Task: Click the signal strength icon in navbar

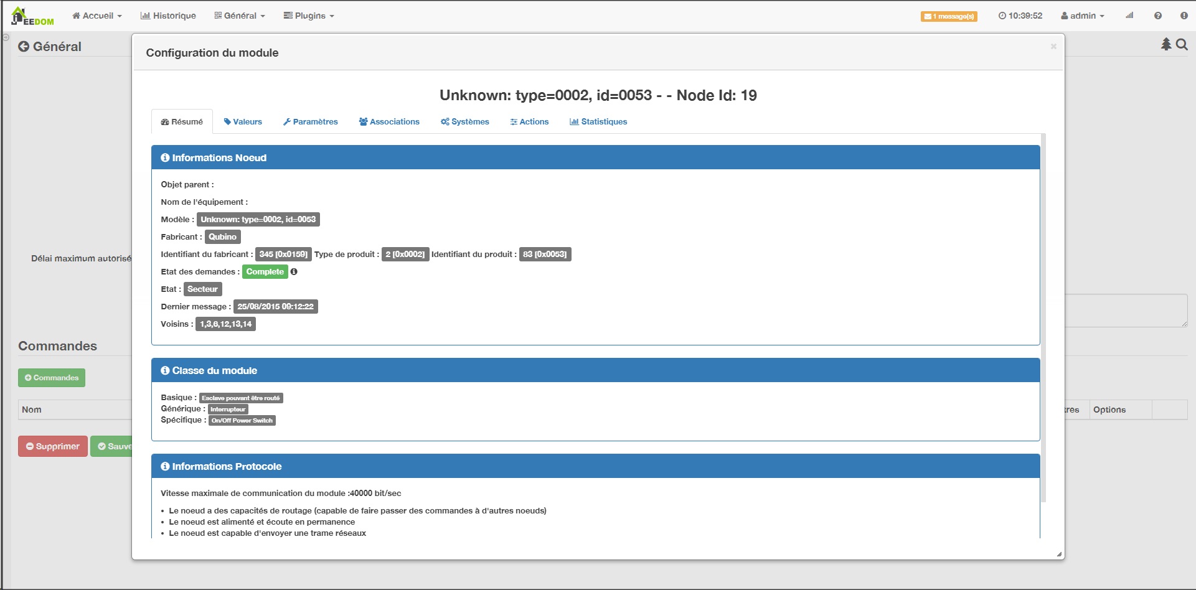Action: [x=1129, y=16]
